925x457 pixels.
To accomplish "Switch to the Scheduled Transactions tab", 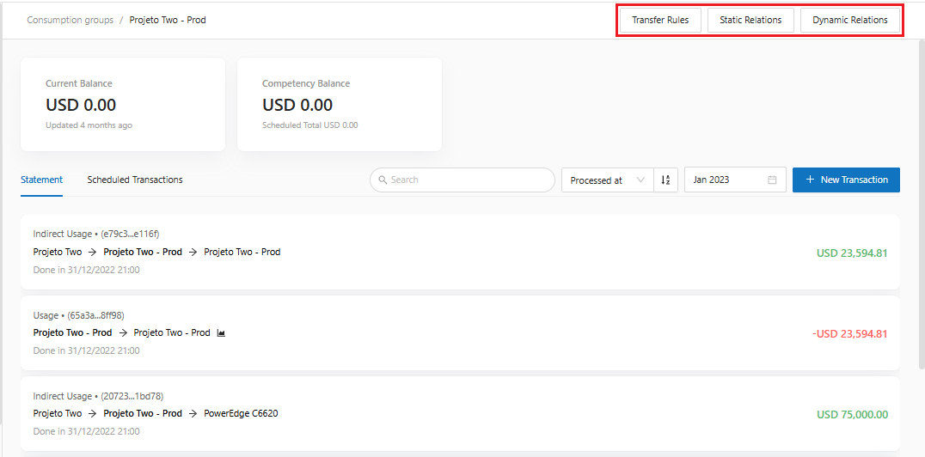I will click(135, 180).
